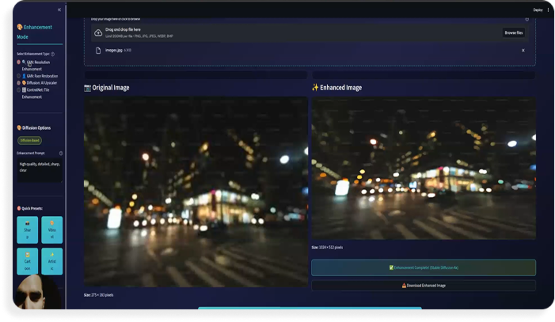Screen dimensions: 555x322
Task: Apply the Artistic quick preset
Action: pos(52,261)
